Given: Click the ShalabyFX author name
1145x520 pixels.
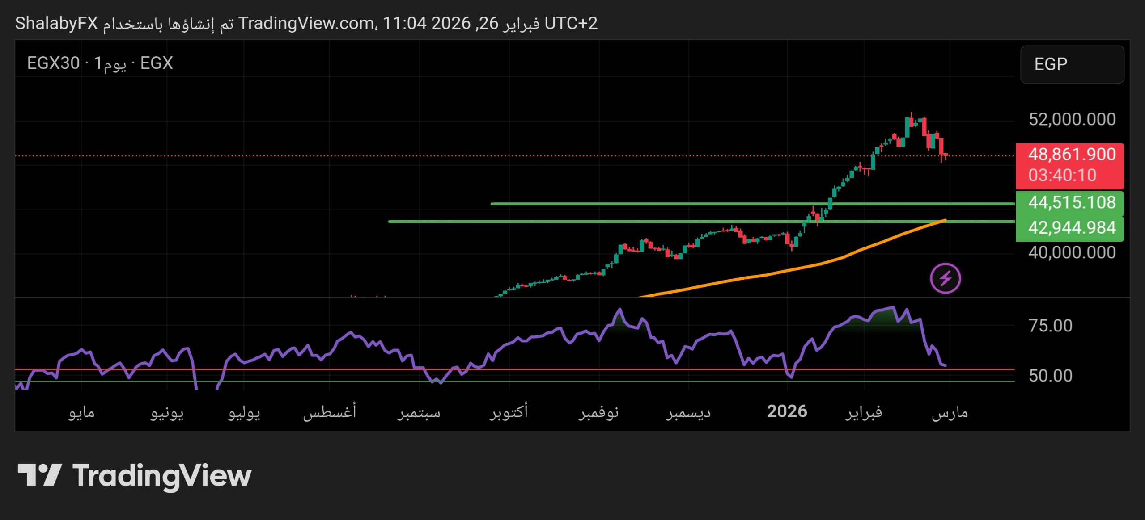Looking at the screenshot, I should [56, 23].
